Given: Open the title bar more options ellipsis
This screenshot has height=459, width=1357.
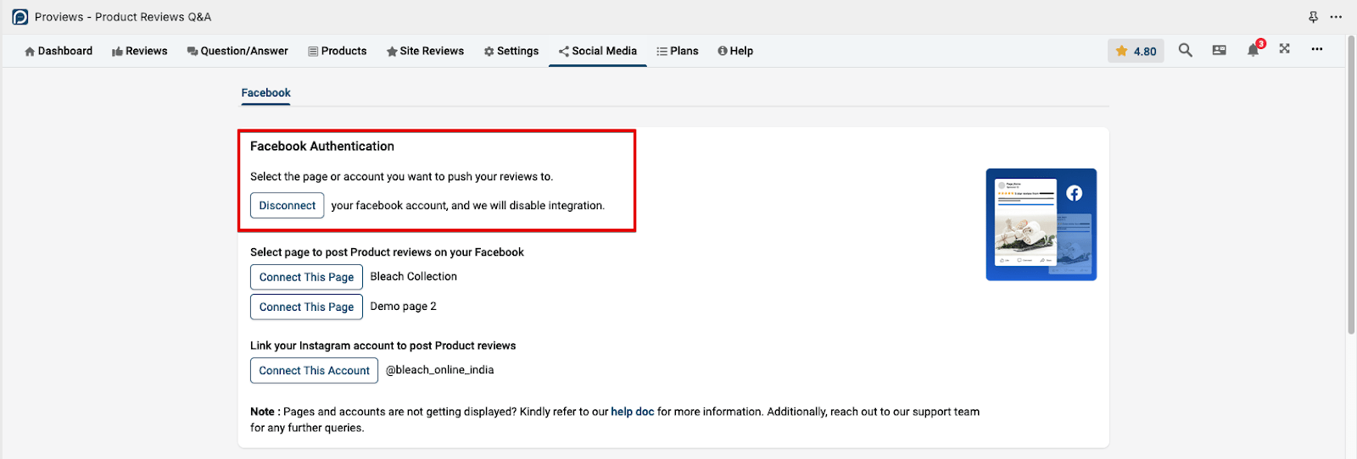Looking at the screenshot, I should [1337, 17].
